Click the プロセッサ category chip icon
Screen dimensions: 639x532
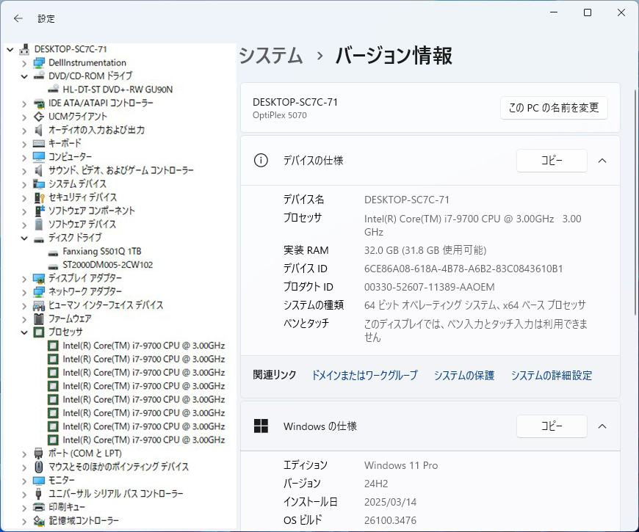tap(39, 332)
